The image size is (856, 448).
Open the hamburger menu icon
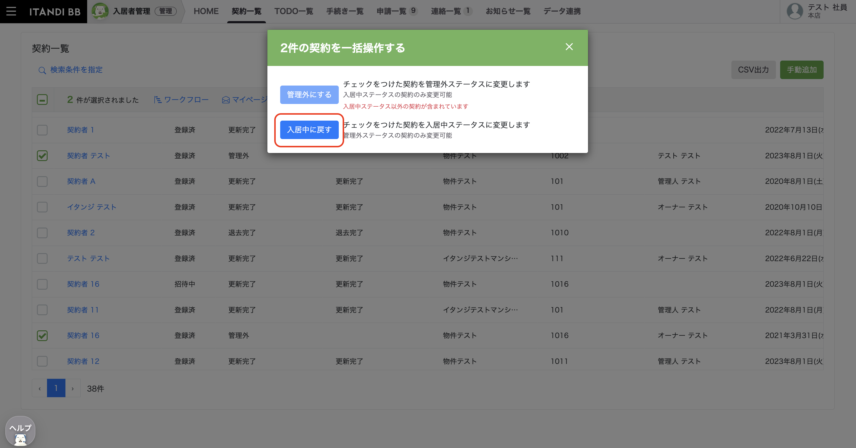tap(11, 11)
